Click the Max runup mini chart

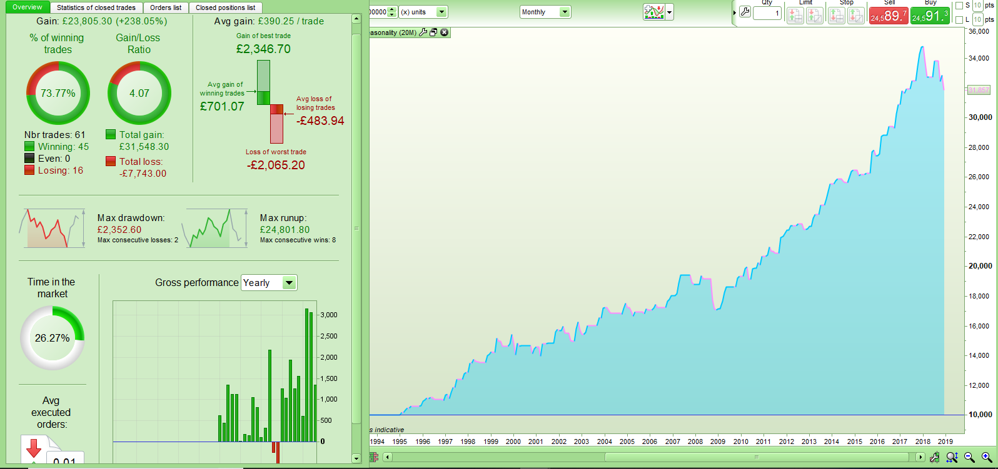pos(215,229)
